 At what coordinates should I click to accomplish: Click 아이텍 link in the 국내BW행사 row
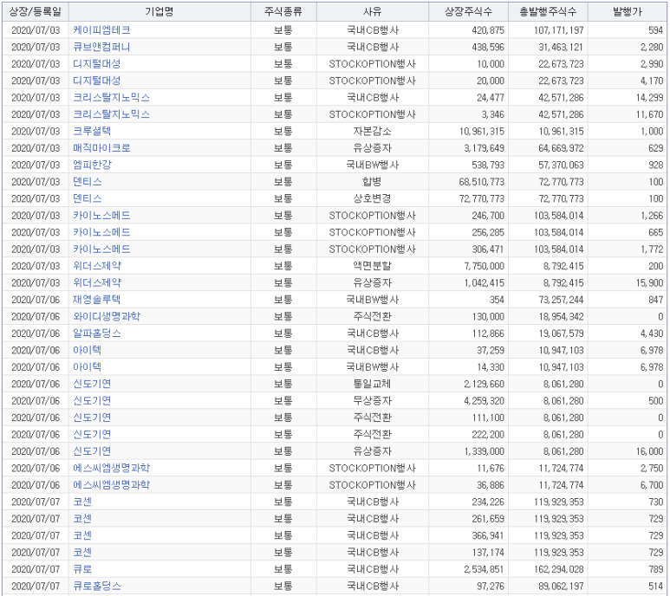(x=88, y=367)
